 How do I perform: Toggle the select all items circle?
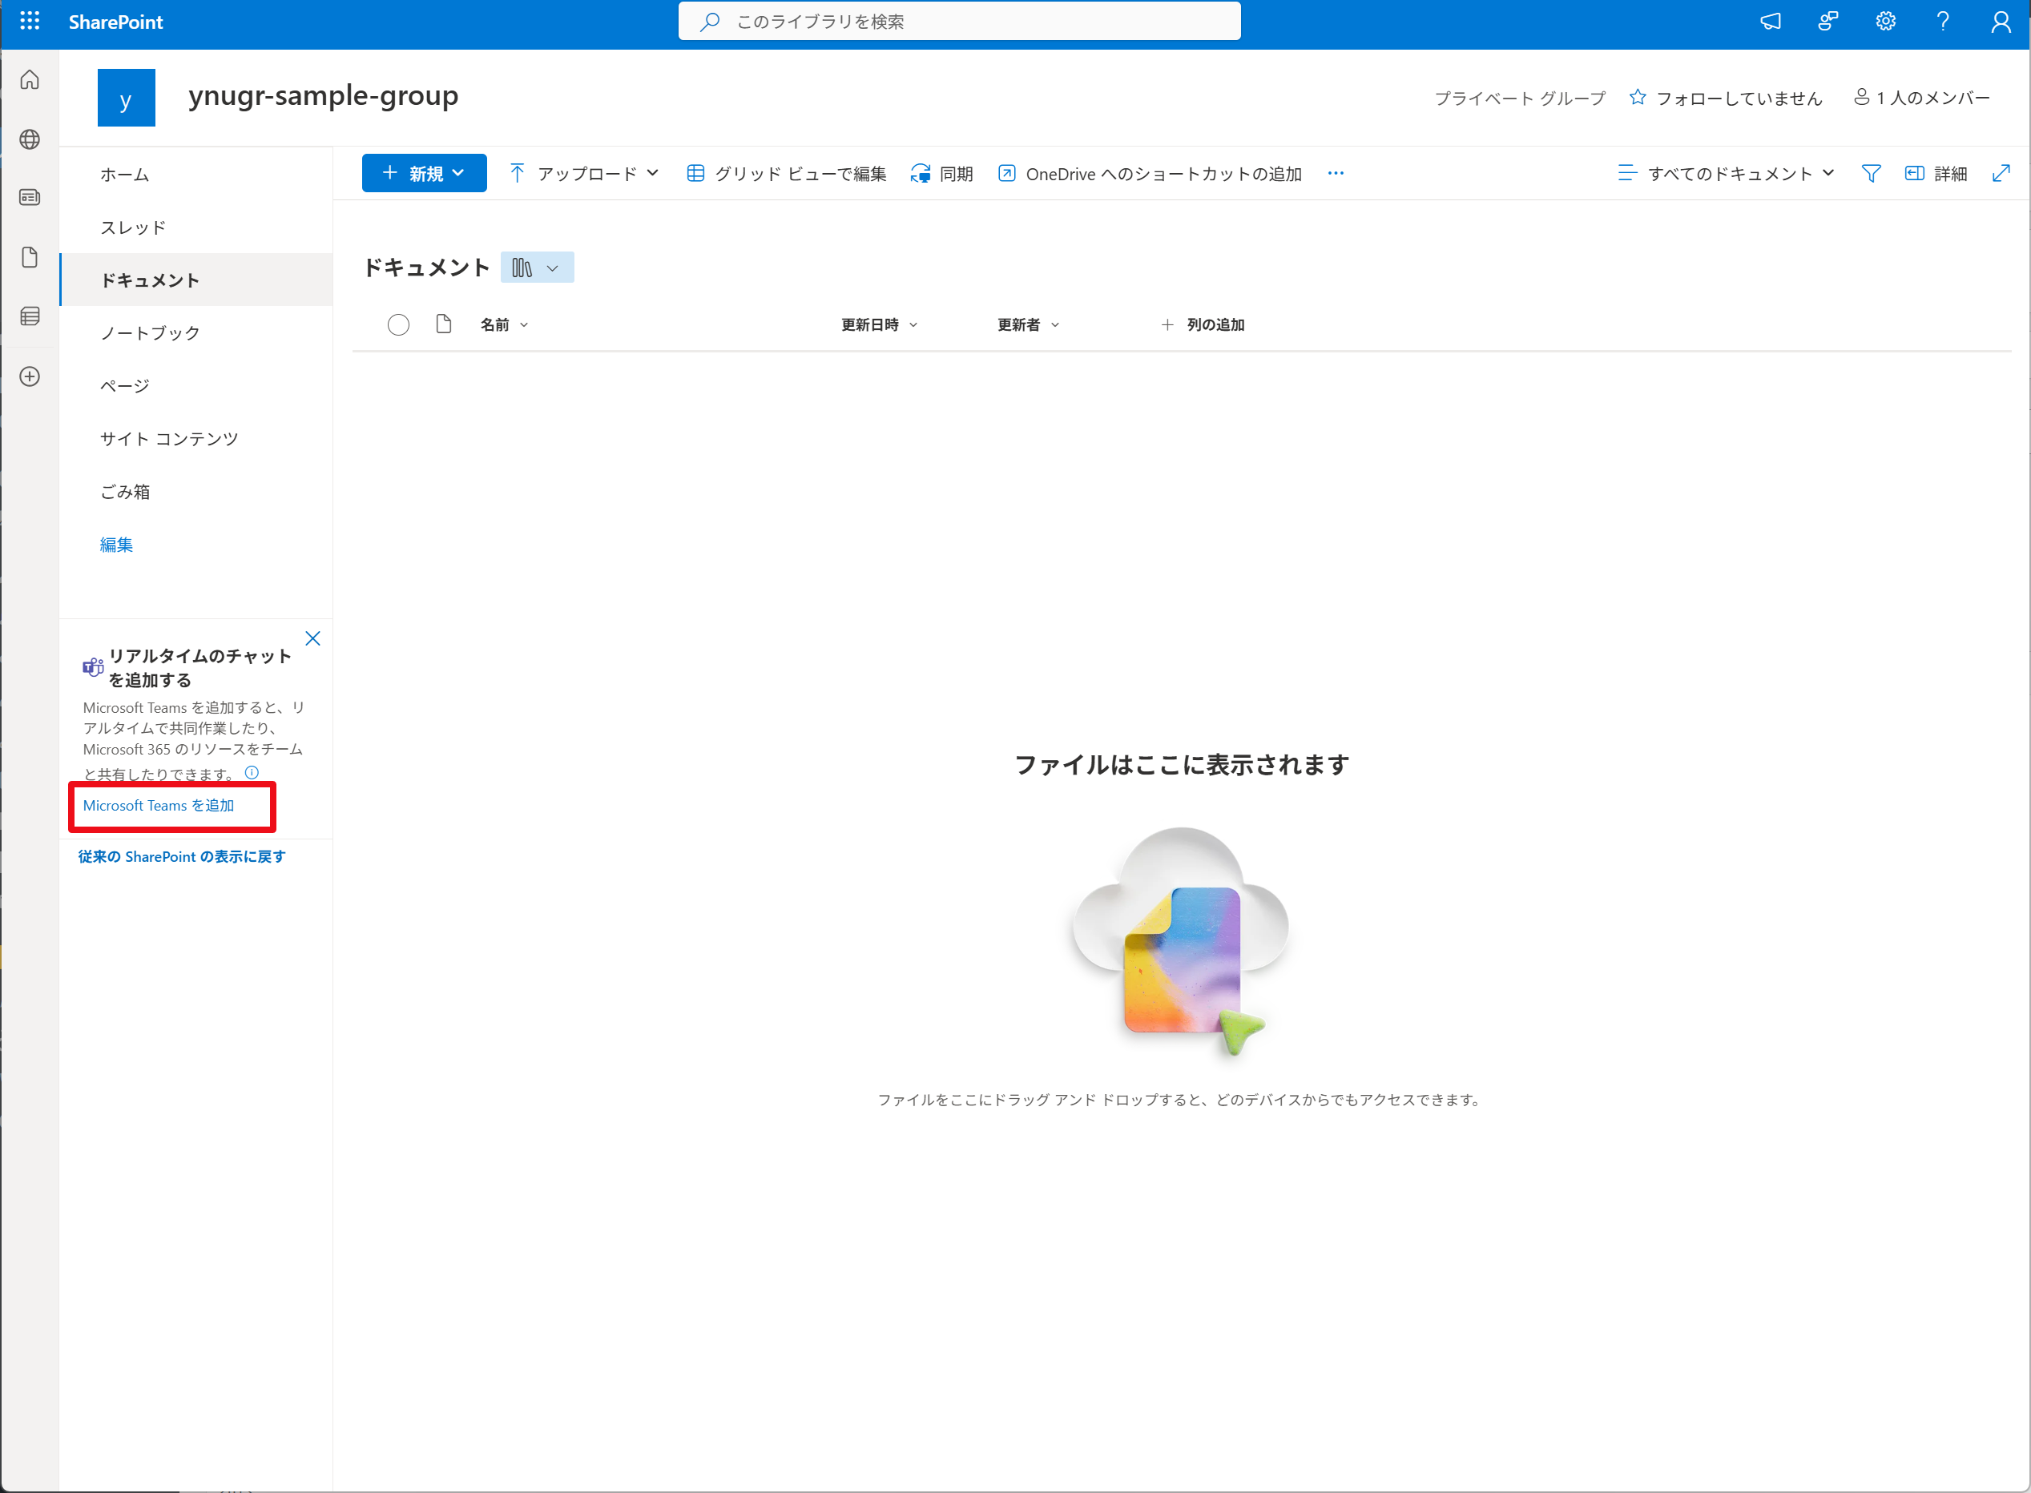coord(399,325)
